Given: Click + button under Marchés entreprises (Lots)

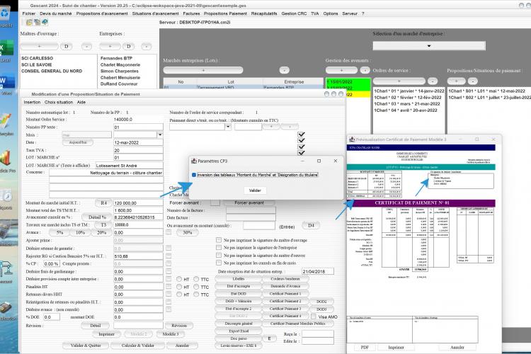Looking at the screenshot, I should [x=203, y=70].
